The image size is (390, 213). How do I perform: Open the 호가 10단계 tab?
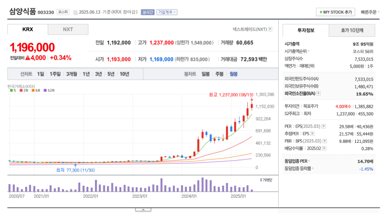click(x=352, y=30)
